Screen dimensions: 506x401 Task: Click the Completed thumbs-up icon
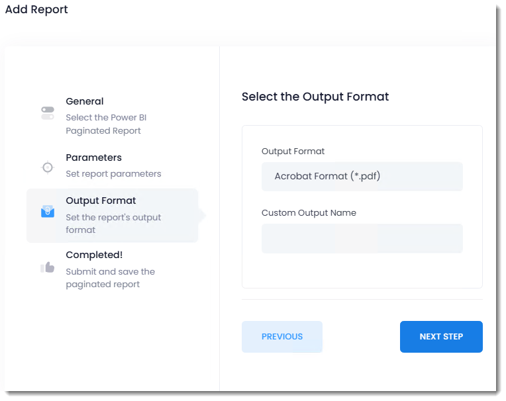pos(48,267)
